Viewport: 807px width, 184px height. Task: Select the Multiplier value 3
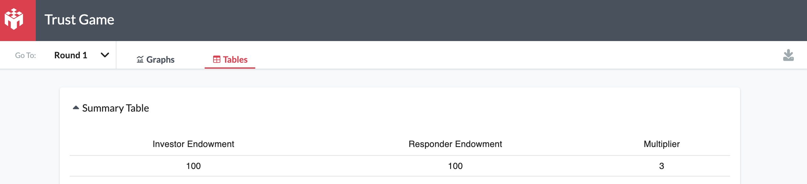(x=662, y=166)
